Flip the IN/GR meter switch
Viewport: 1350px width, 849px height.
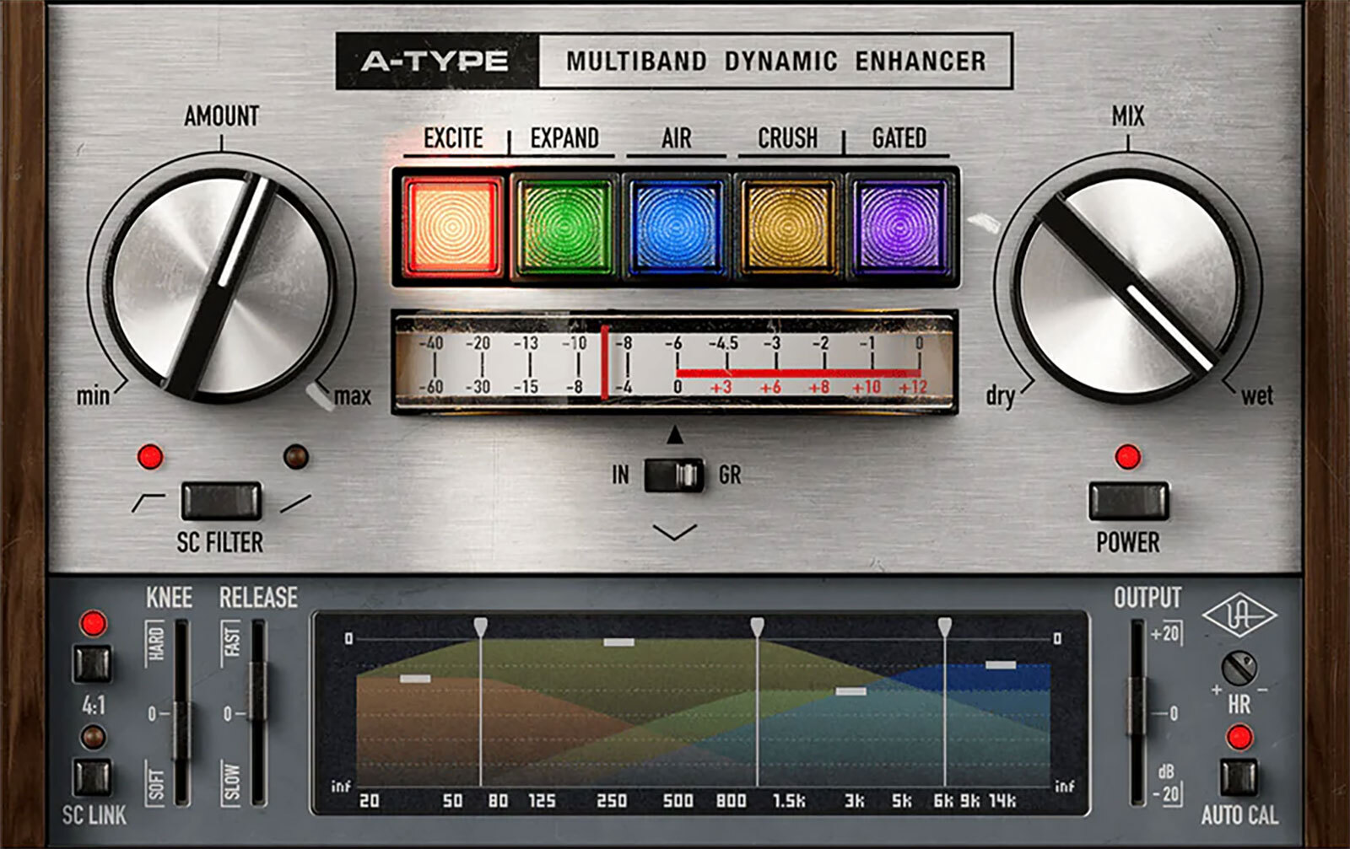(x=674, y=476)
